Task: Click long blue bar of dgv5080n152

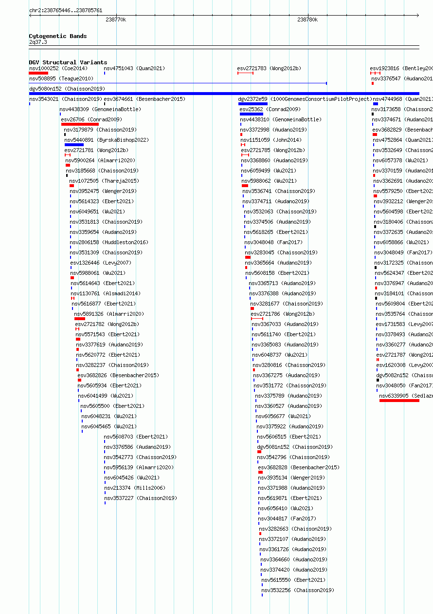Action: (x=224, y=94)
